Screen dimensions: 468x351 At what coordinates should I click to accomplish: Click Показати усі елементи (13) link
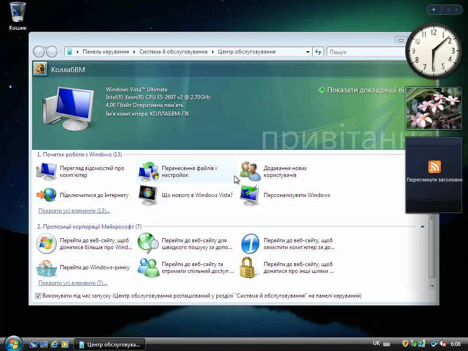tap(74, 211)
